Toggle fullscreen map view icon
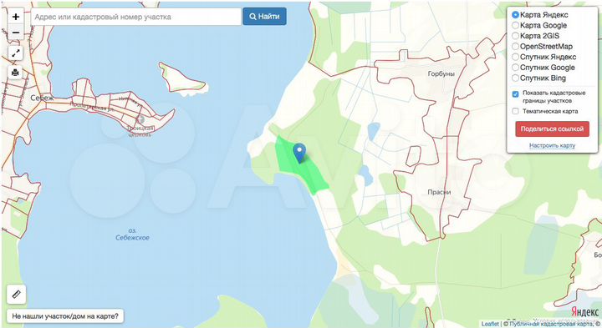The image size is (602, 328). click(15, 53)
